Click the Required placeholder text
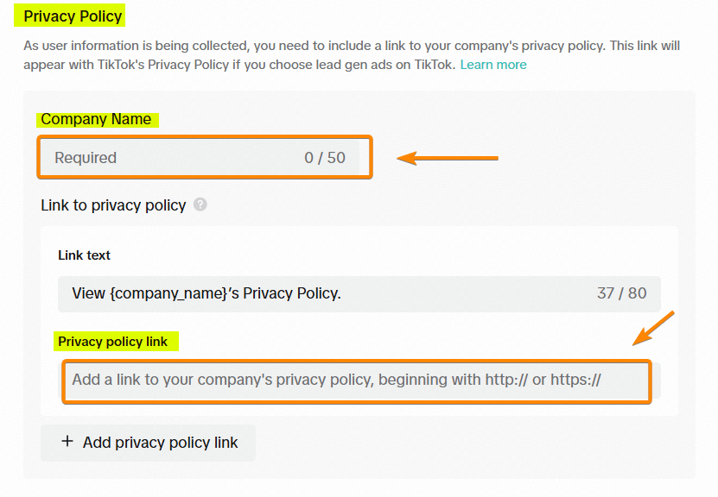Screen dimensions: 718x497 pyautogui.click(x=84, y=158)
